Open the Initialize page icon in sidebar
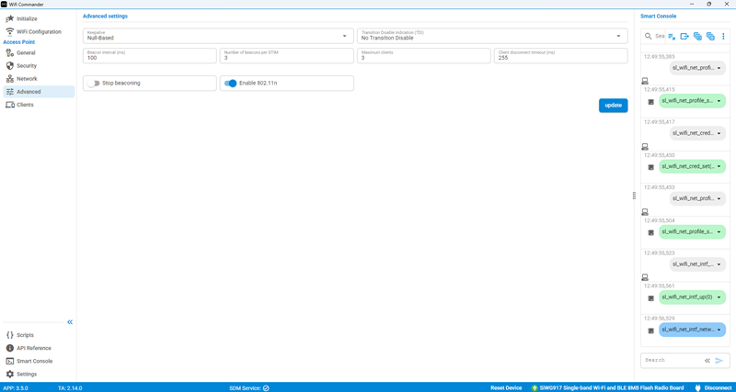Image resolution: width=736 pixels, height=392 pixels. pyautogui.click(x=9, y=18)
